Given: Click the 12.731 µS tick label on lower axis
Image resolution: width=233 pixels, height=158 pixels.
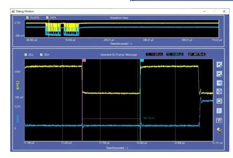Looking at the screenshot, I should tap(217, 143).
